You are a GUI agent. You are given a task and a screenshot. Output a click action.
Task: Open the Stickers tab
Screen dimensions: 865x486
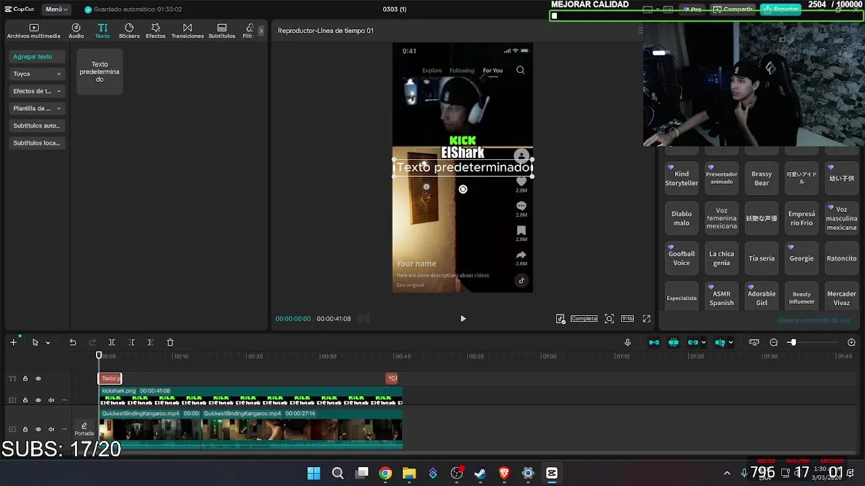coord(129,31)
